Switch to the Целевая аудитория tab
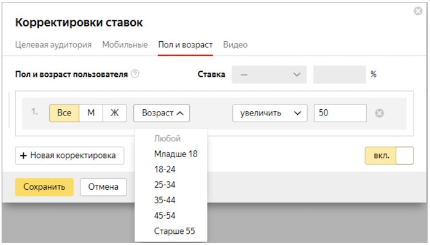Screen dimensions: 430x245 click(x=53, y=45)
